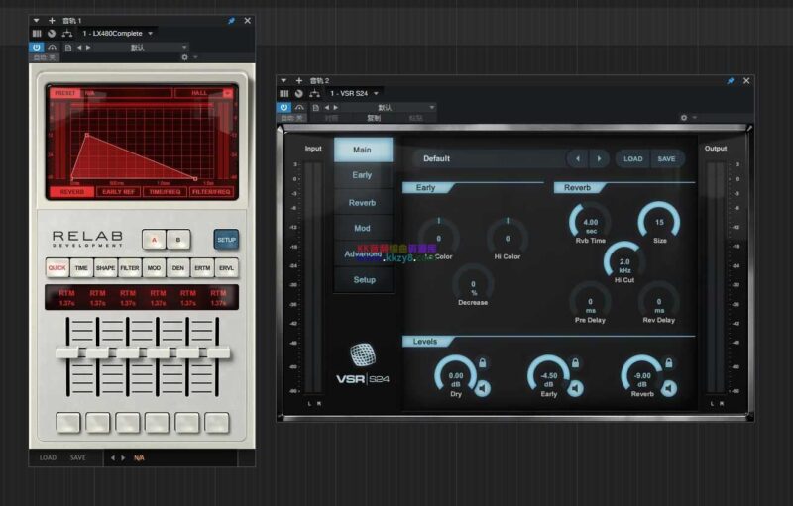The height and width of the screenshot is (506, 793).
Task: Lock the Reverb level knob
Action: [x=668, y=362]
